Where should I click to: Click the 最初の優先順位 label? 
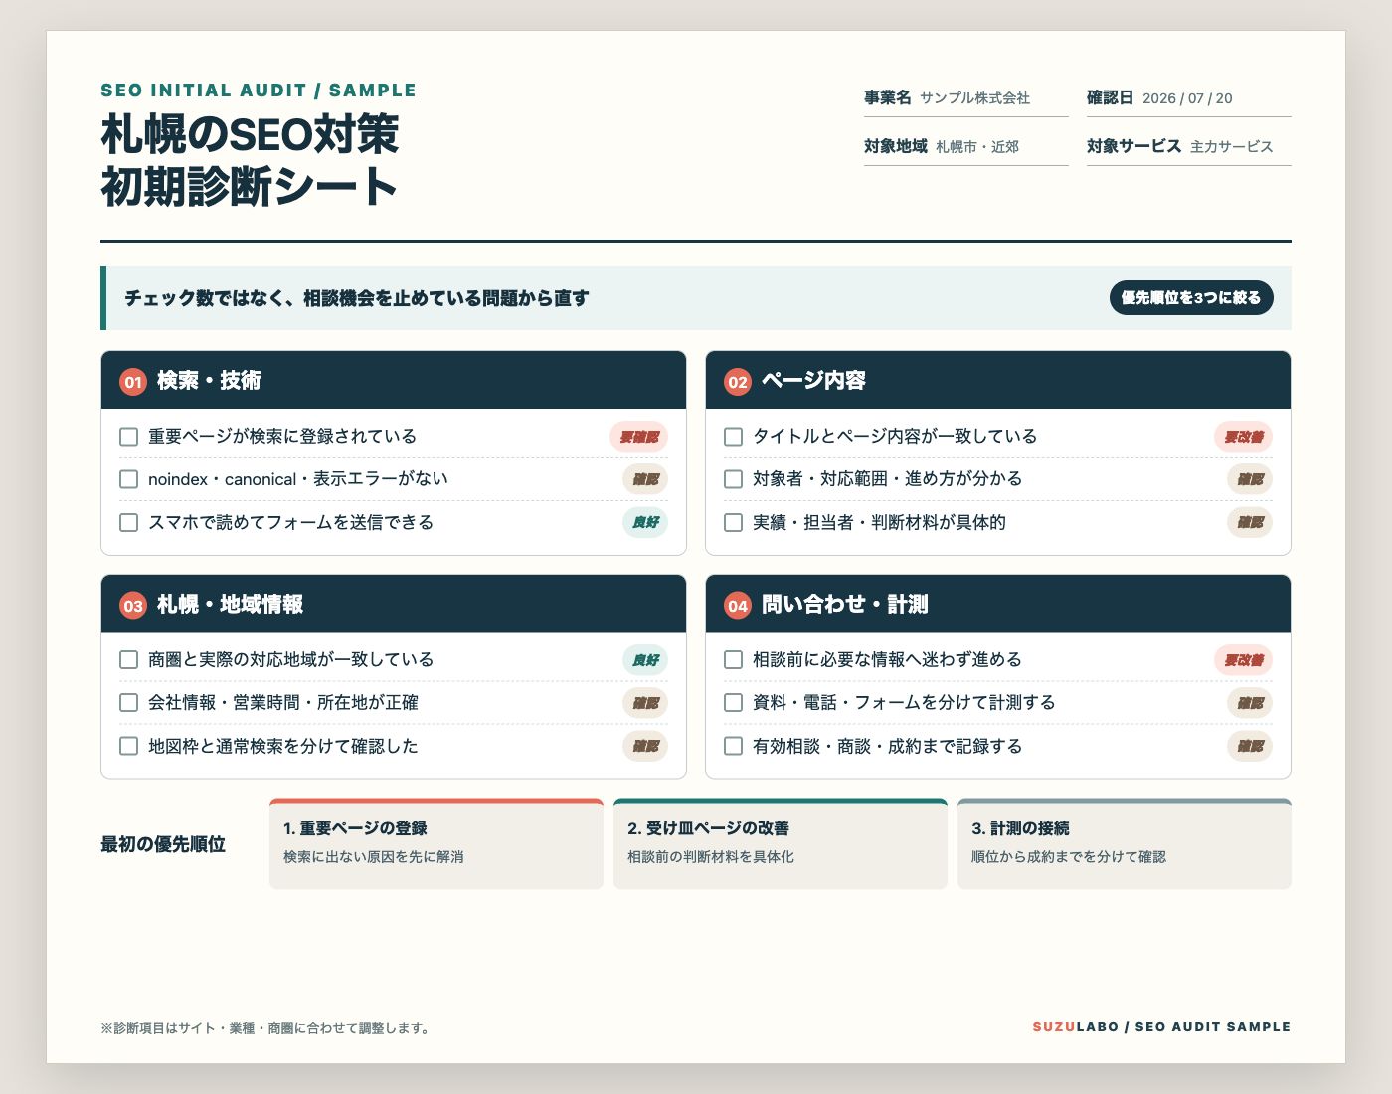tap(163, 844)
